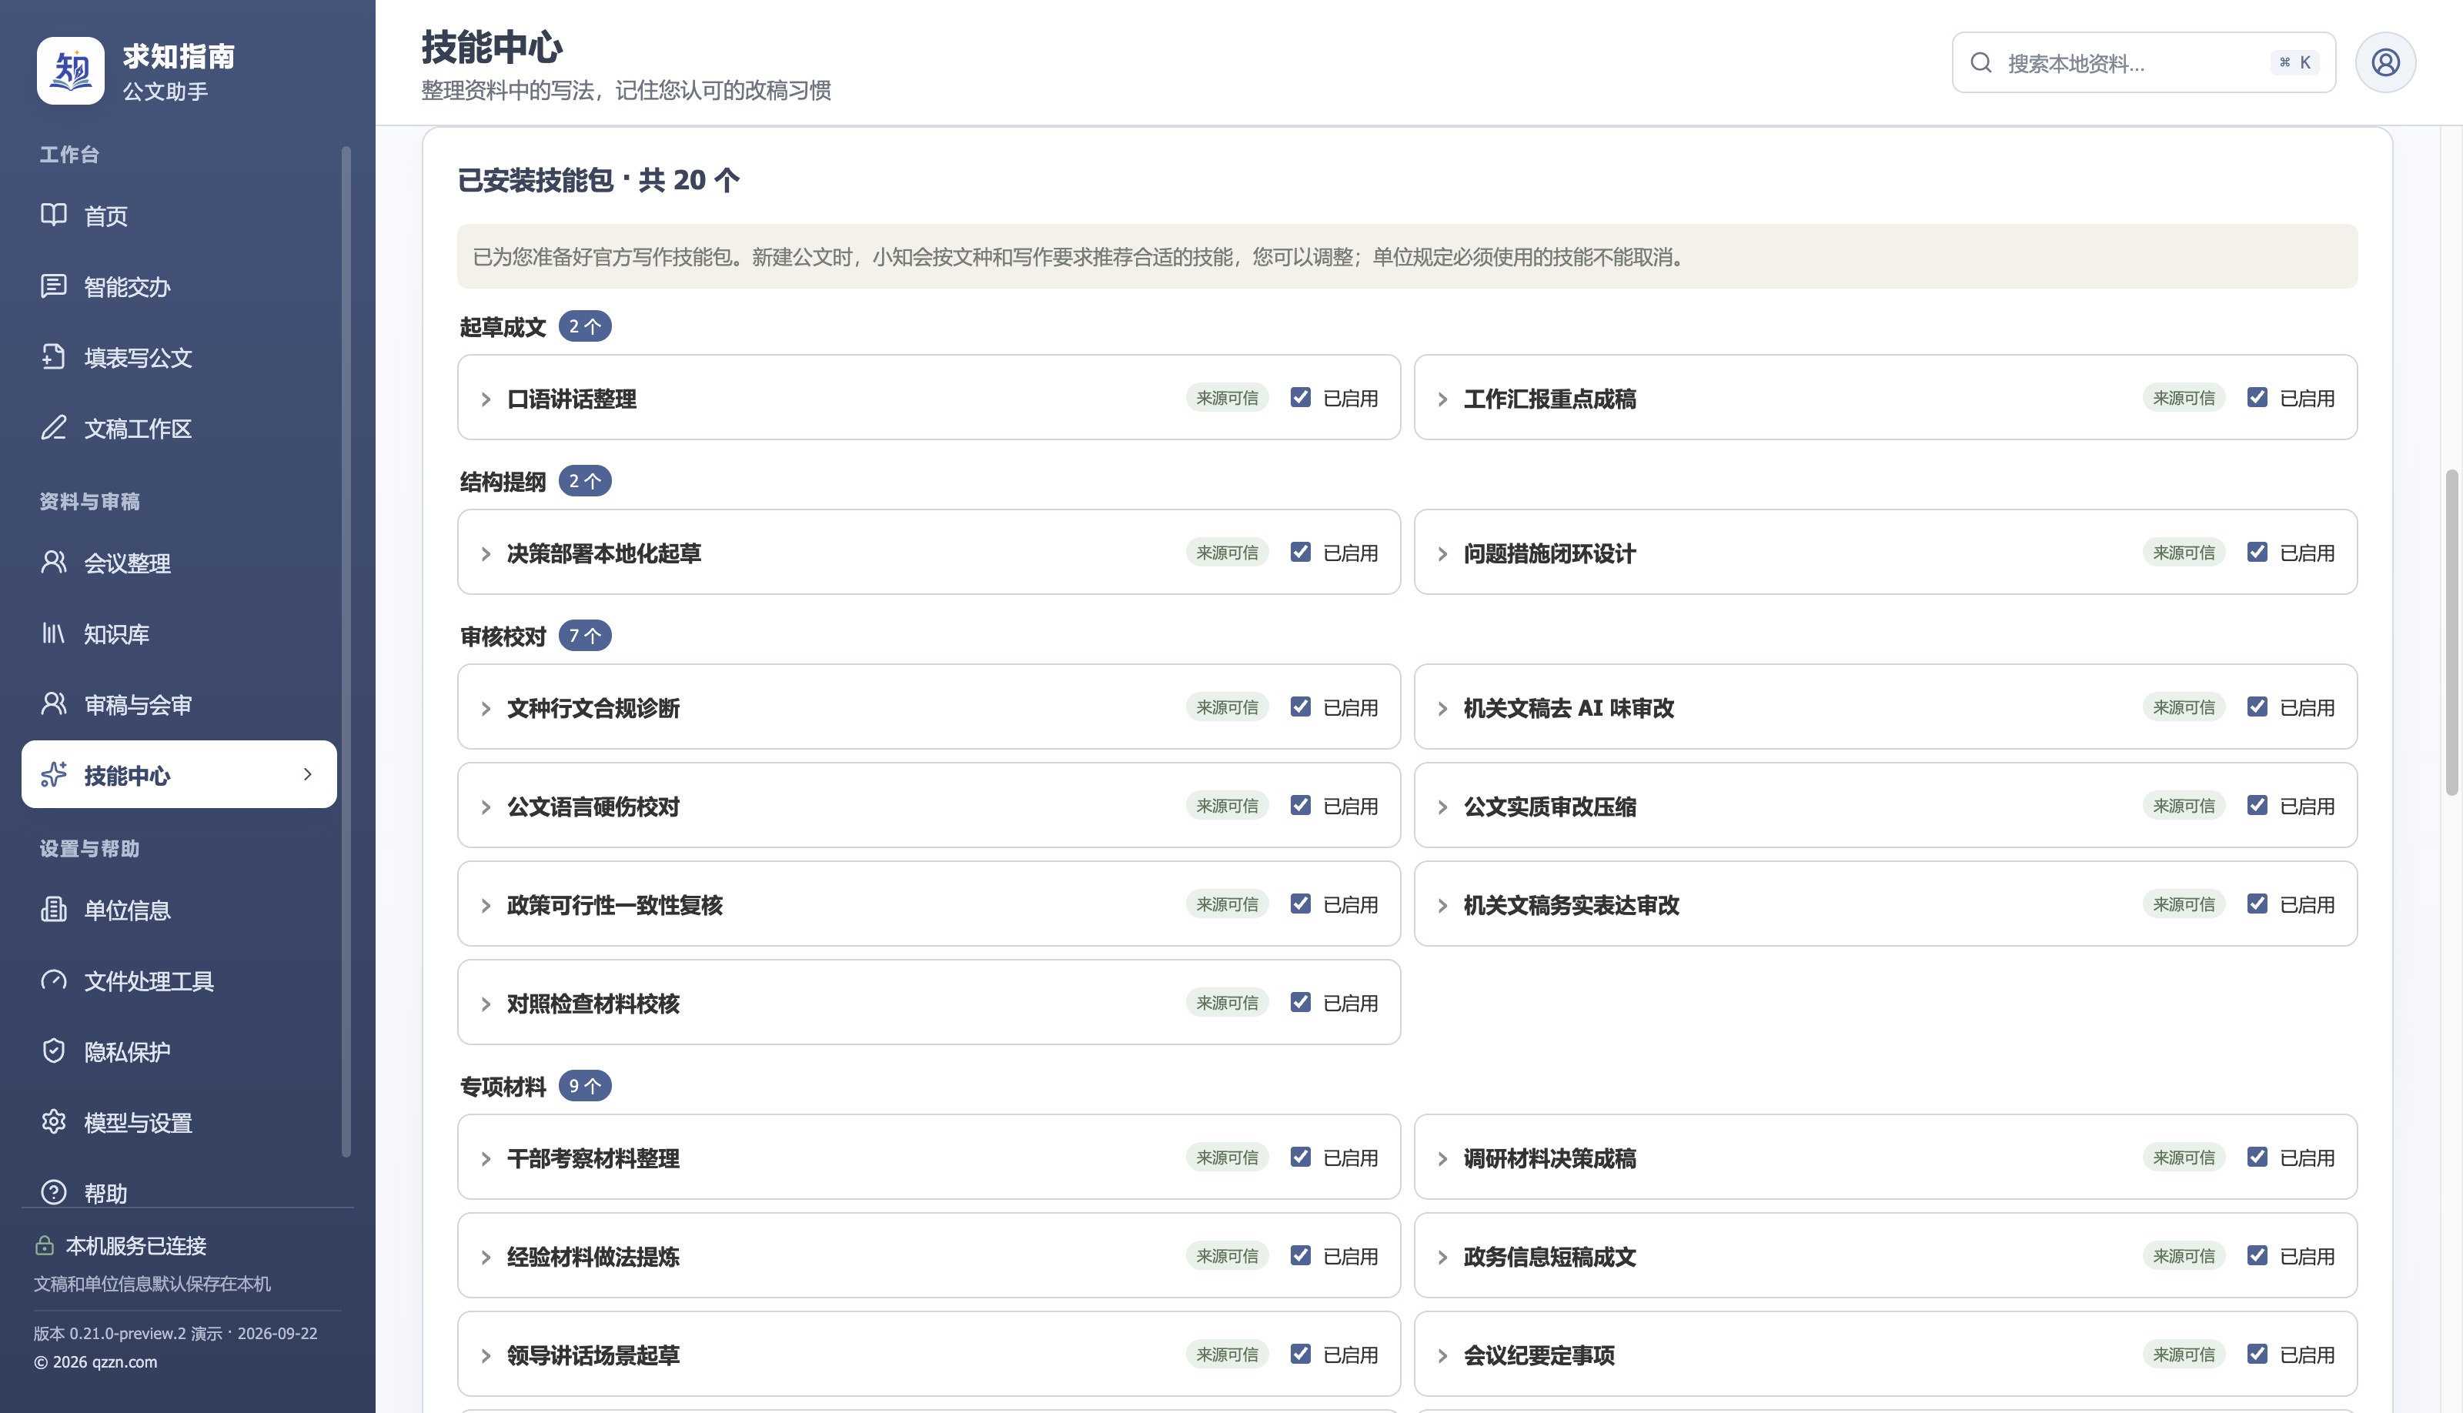
Task: Expand the 口语讲话整理 skill card
Action: [x=486, y=399]
